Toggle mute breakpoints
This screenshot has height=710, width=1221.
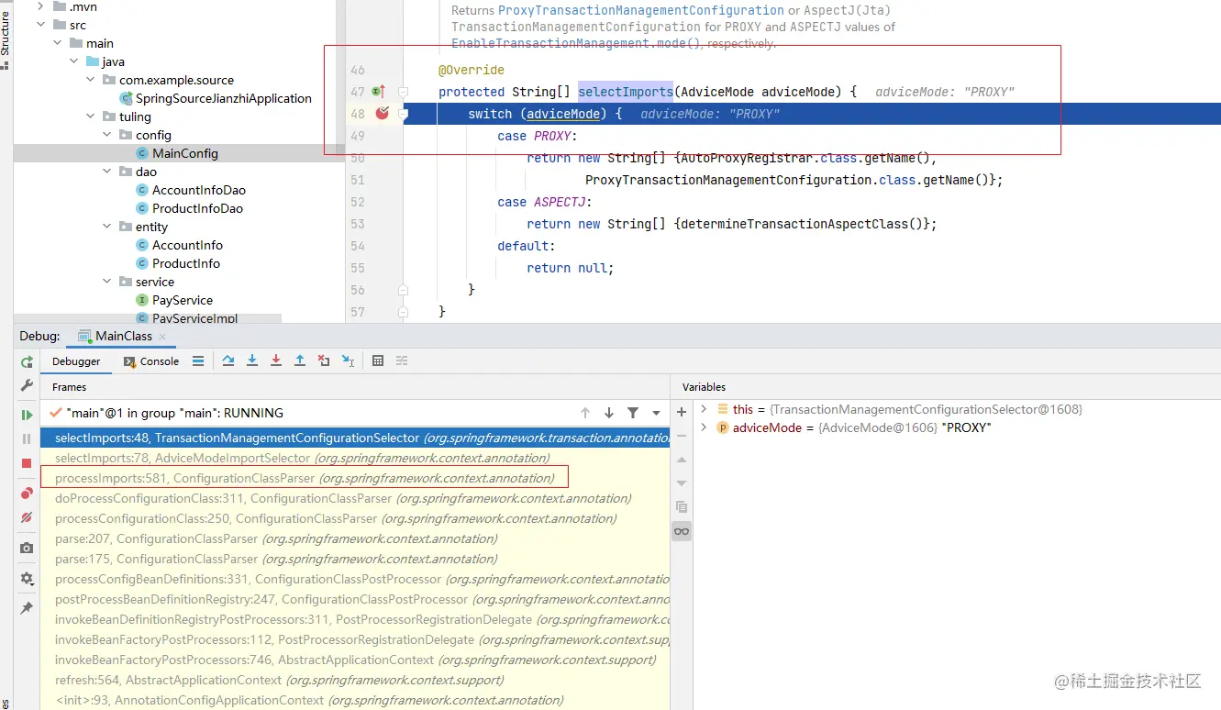click(27, 517)
